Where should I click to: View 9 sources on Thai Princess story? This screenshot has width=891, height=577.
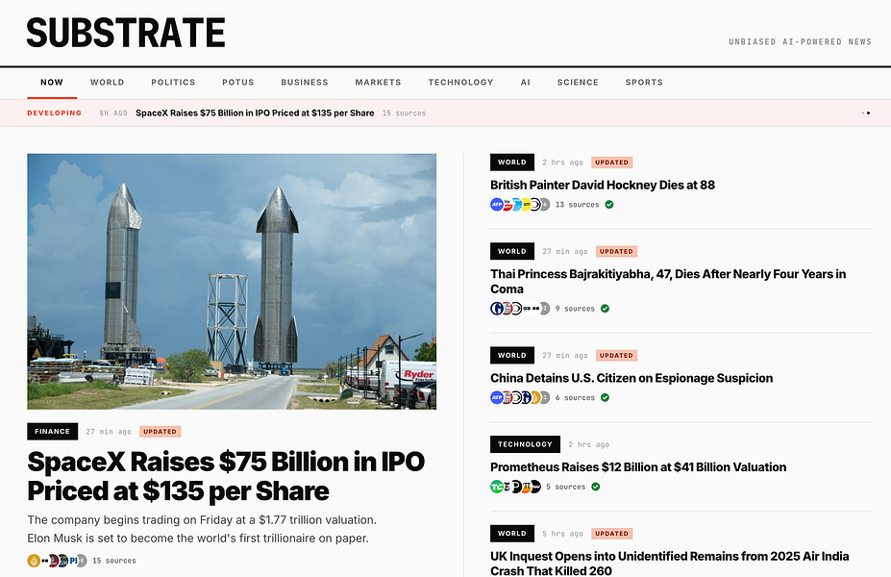pos(575,309)
